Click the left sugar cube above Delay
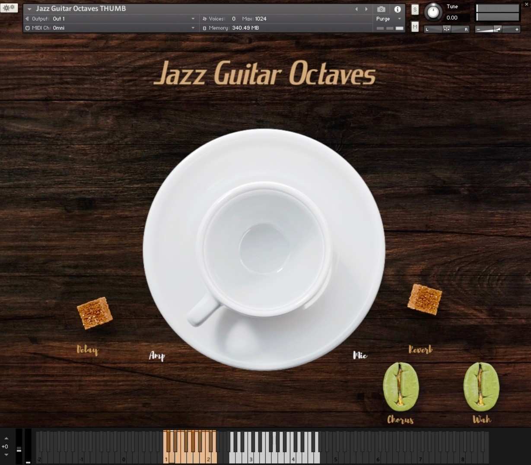531x465 pixels. pyautogui.click(x=95, y=313)
